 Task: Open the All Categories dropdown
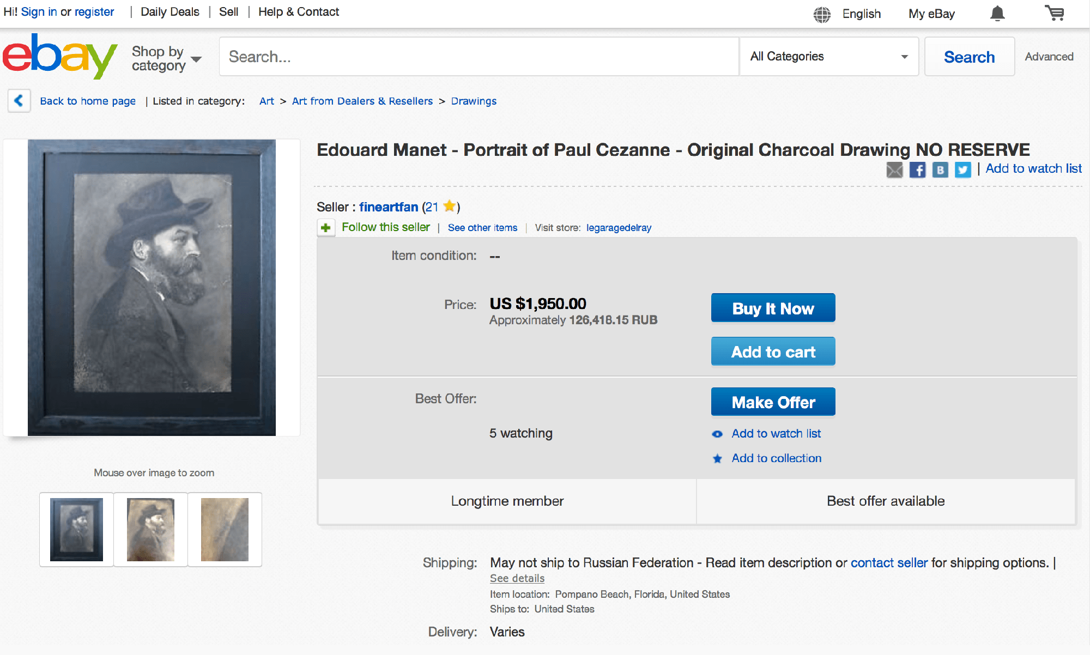[829, 56]
